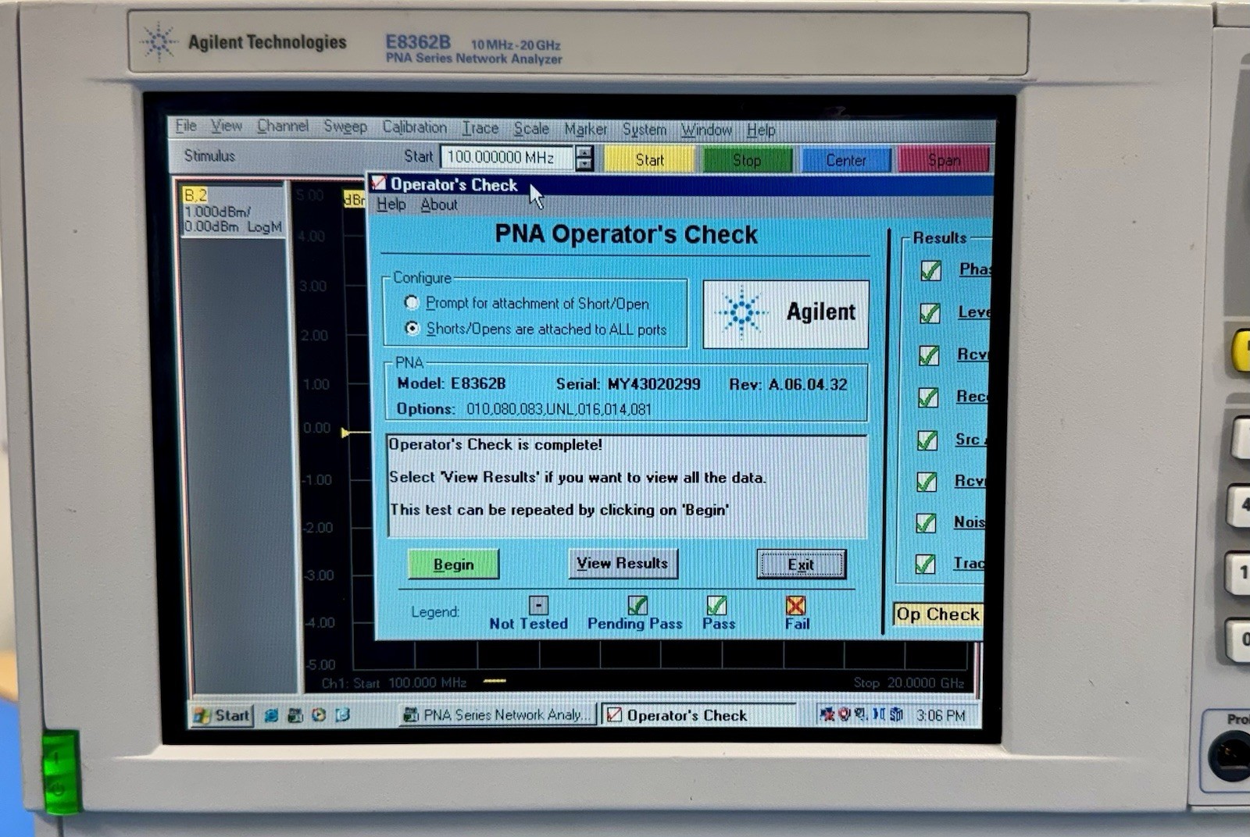Open the Calibration menu
Viewport: 1250px width, 837px height.
414,127
